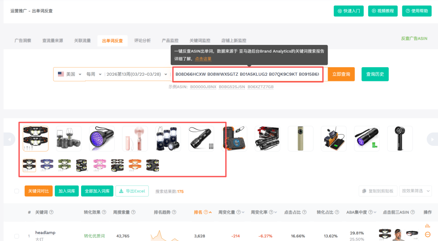The height and width of the screenshot is (241, 438).
Task: Click help icon next to 周搜索量 header
Action: click(133, 212)
